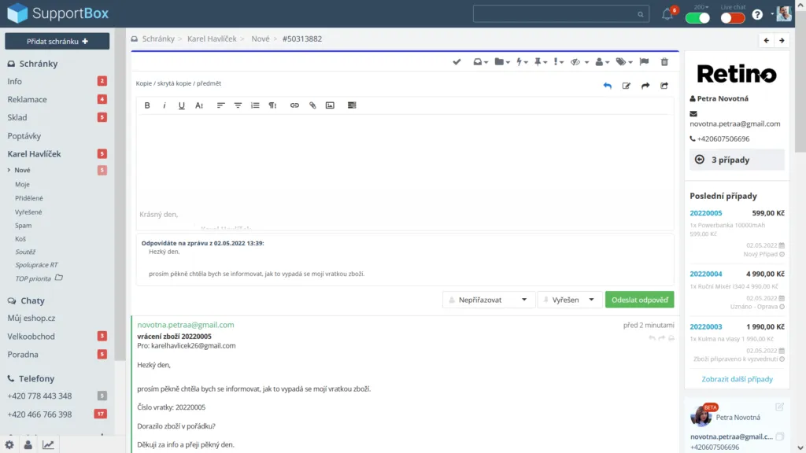The width and height of the screenshot is (806, 453).
Task: Click the attachment paperclip icon
Action: pyautogui.click(x=313, y=105)
